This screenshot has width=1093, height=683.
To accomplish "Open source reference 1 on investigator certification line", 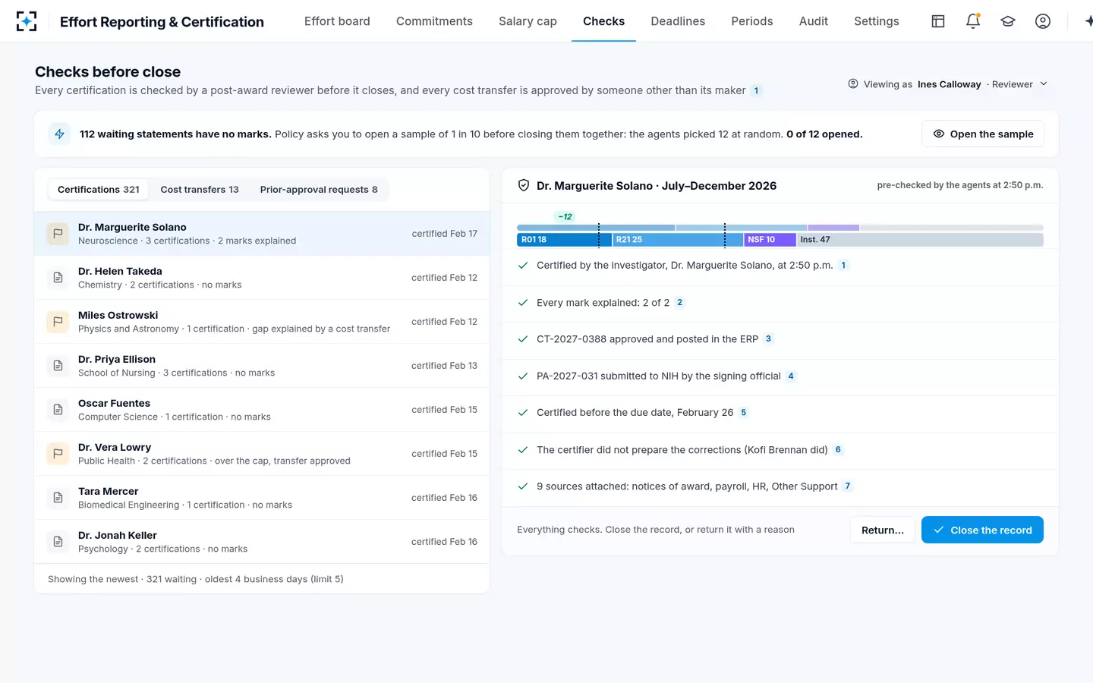I will pyautogui.click(x=843, y=266).
